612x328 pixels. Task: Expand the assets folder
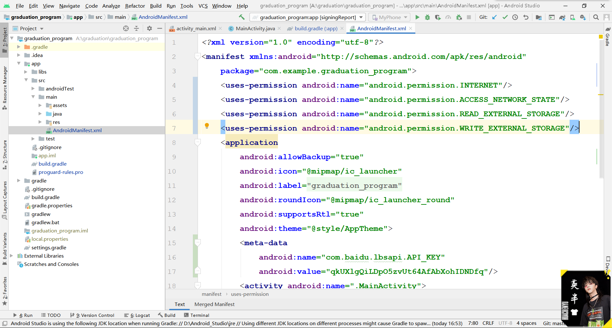[x=40, y=105]
